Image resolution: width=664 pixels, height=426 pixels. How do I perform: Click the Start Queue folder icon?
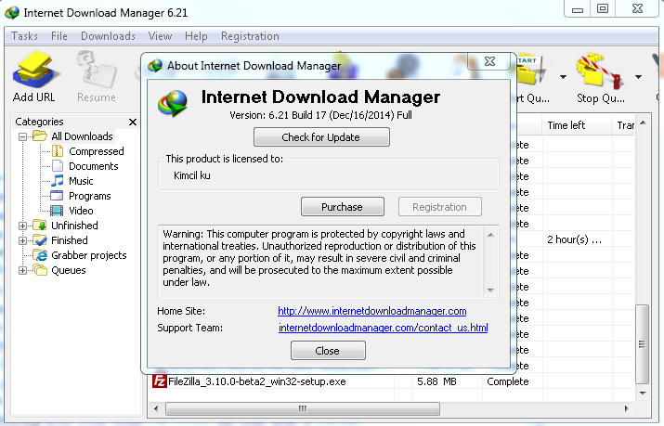[x=531, y=71]
